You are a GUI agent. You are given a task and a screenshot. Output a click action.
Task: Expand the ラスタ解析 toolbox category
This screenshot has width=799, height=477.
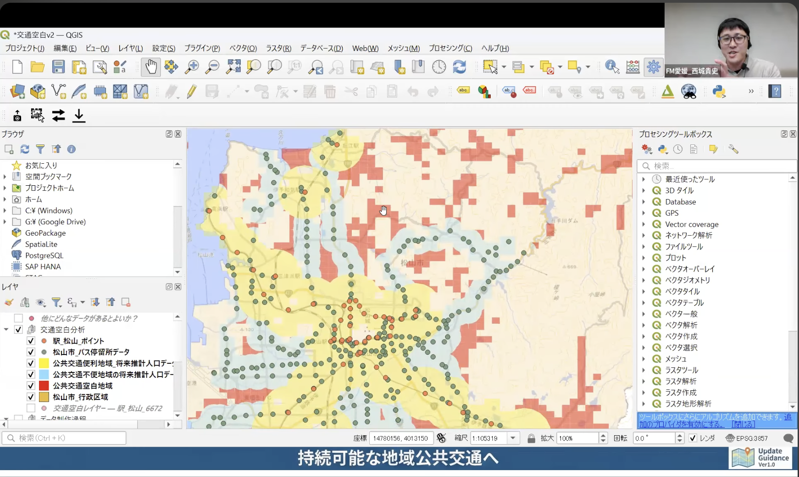pos(644,381)
